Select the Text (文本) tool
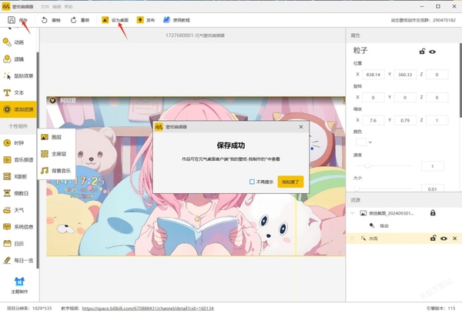 click(x=18, y=93)
